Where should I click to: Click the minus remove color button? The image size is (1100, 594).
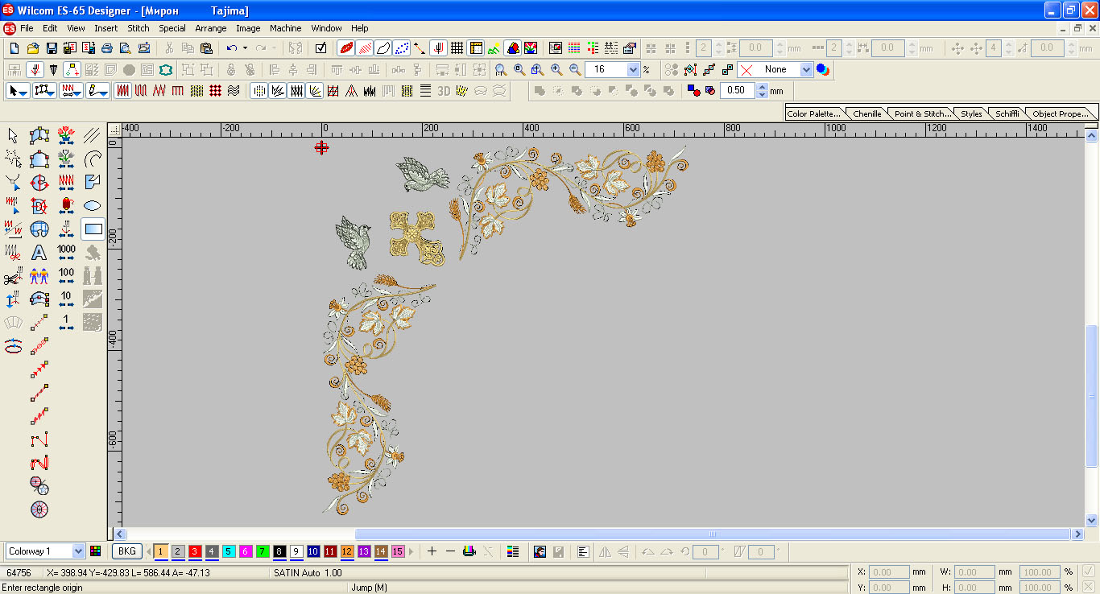coord(450,551)
